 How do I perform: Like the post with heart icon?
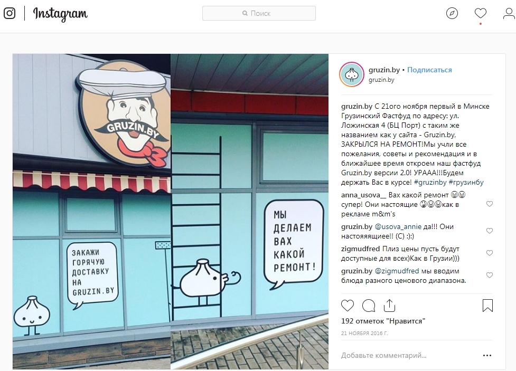[x=347, y=306]
